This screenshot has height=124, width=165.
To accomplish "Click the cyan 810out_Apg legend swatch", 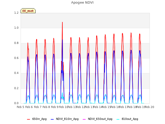I will (118, 119).
